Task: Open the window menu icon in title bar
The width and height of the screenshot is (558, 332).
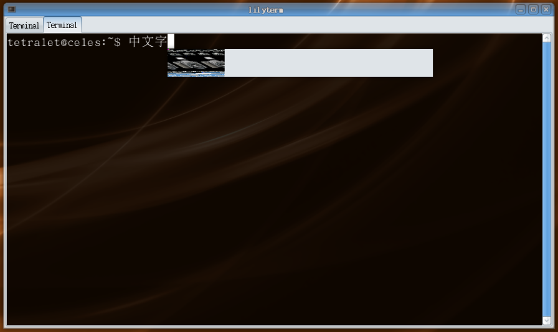Action: point(11,9)
